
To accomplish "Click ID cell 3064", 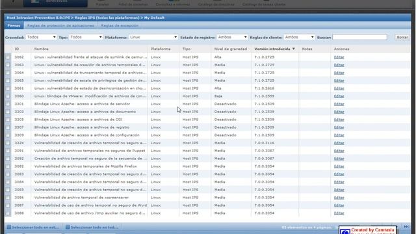I will [x=19, y=73].
